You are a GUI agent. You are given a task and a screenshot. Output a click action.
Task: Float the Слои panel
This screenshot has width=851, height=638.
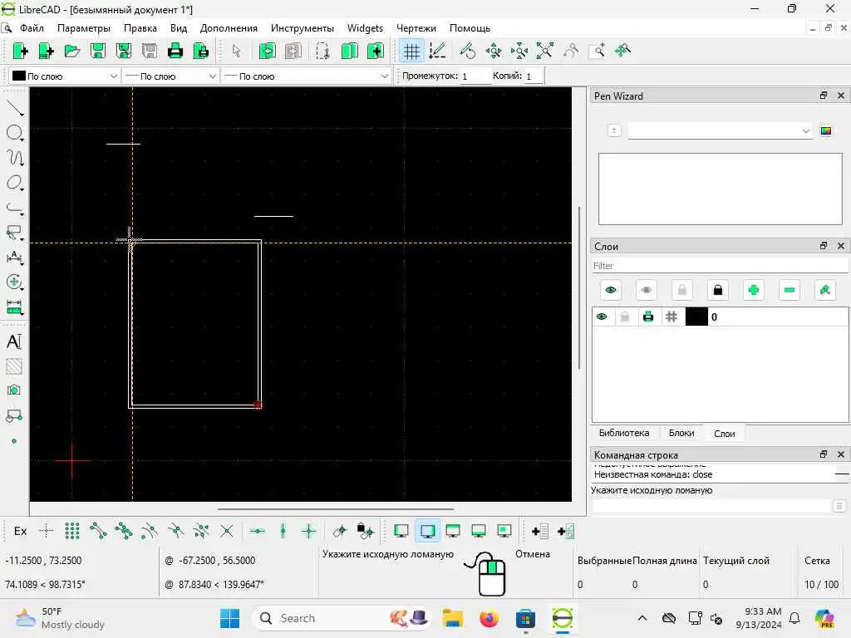click(x=824, y=246)
